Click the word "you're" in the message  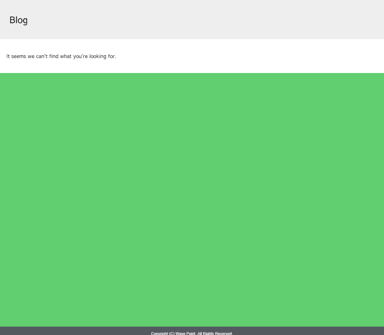(x=80, y=56)
